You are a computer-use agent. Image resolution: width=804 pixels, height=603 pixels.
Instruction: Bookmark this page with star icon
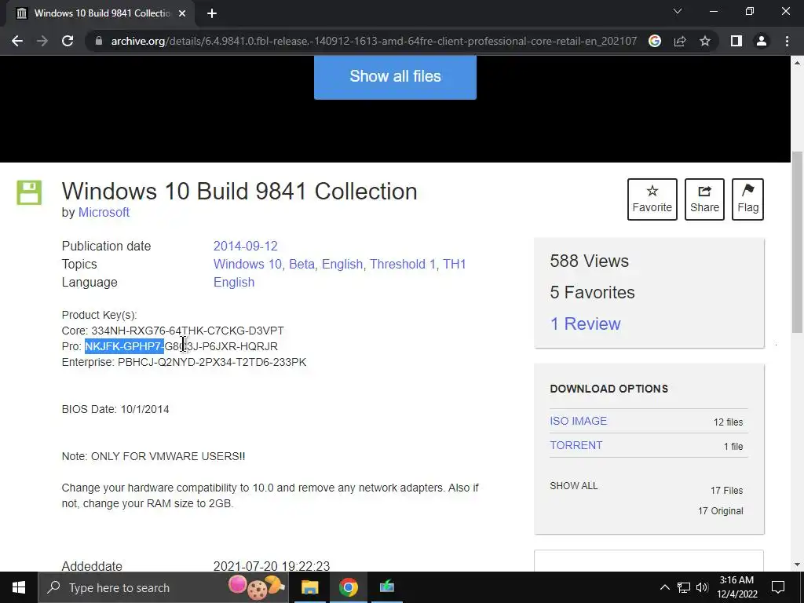click(x=705, y=41)
